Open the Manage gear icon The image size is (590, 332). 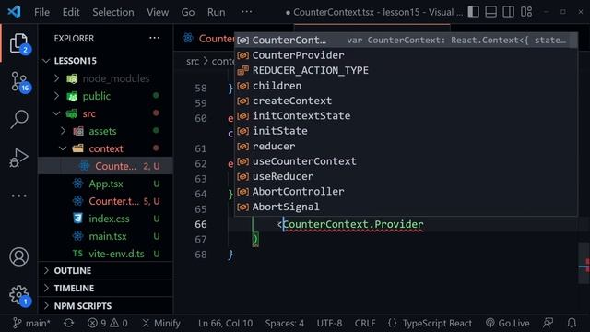tap(18, 295)
